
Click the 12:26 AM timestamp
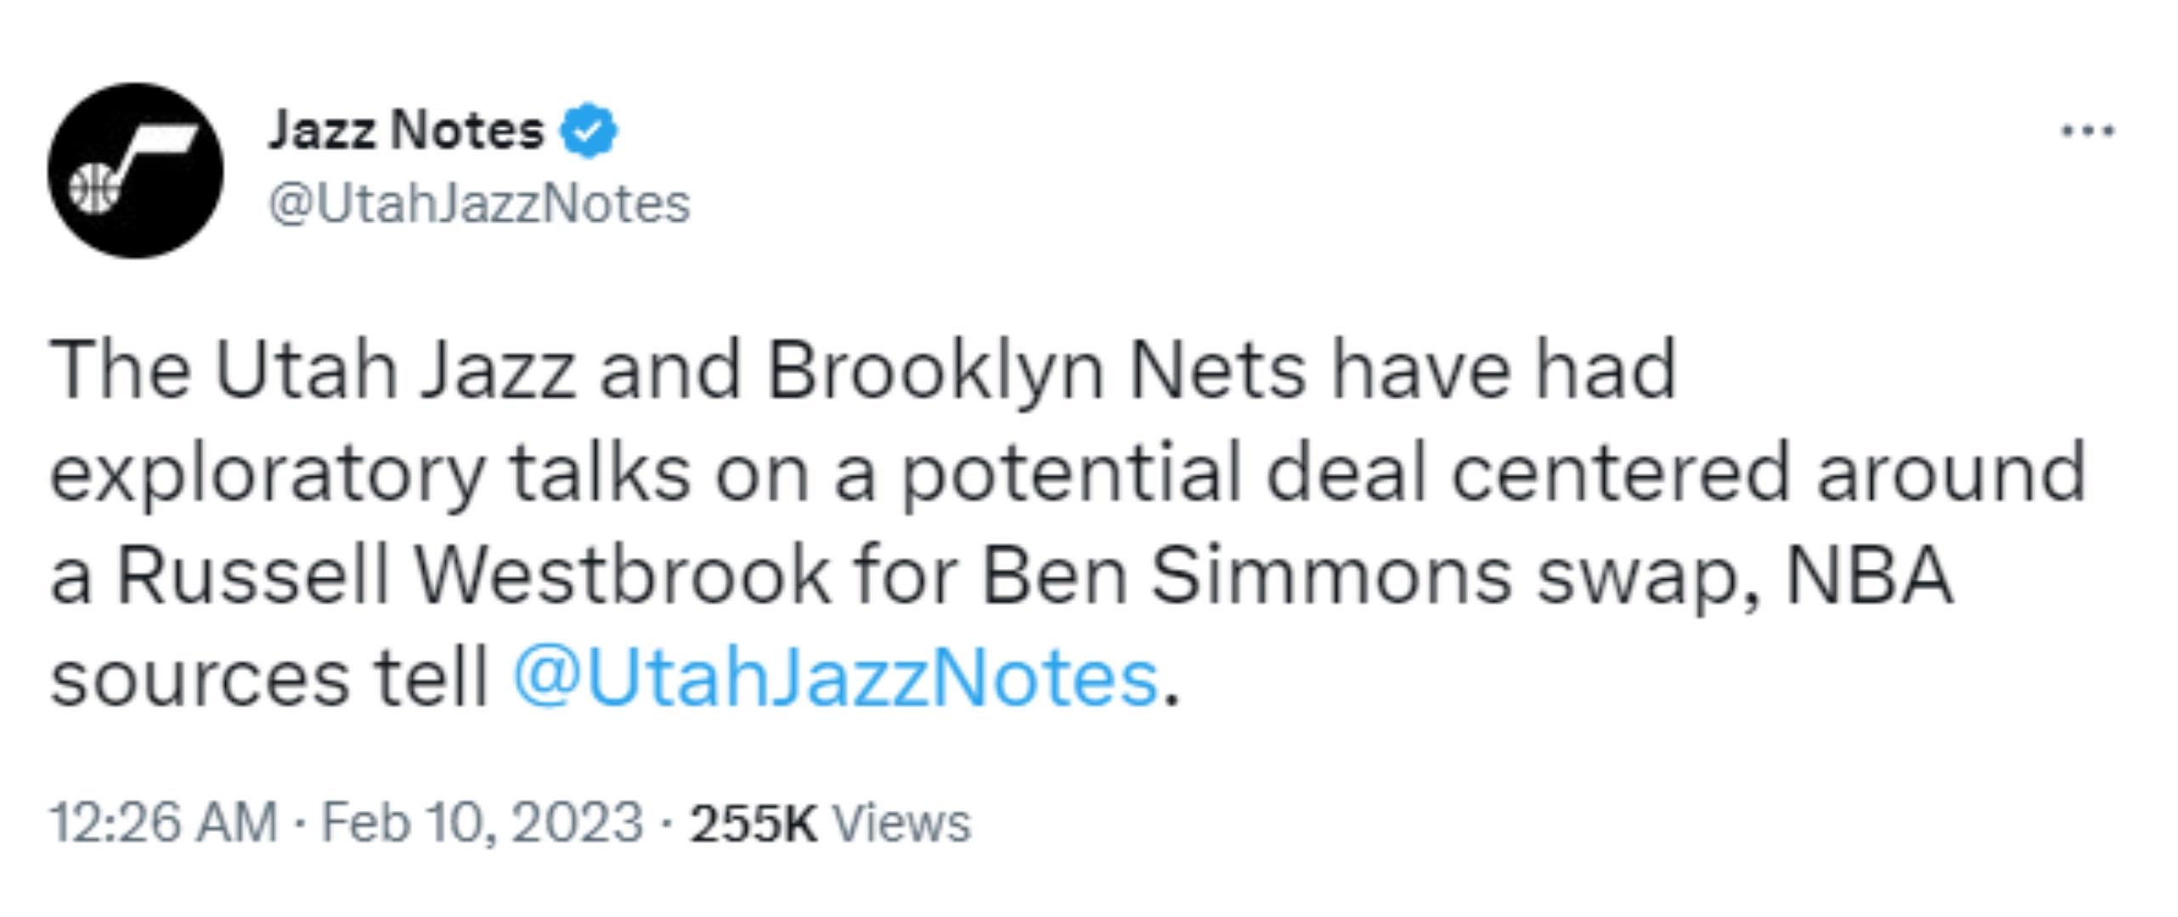(x=164, y=823)
